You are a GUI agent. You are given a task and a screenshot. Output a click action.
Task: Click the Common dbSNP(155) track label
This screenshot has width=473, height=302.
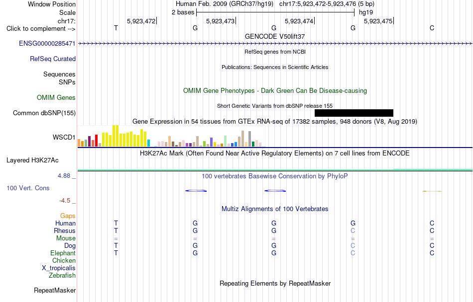pyautogui.click(x=44, y=113)
